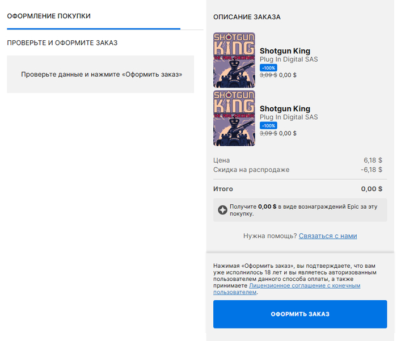The height and width of the screenshot is (341, 397).
Task: Open the Связаться с нами link
Action: (x=328, y=235)
